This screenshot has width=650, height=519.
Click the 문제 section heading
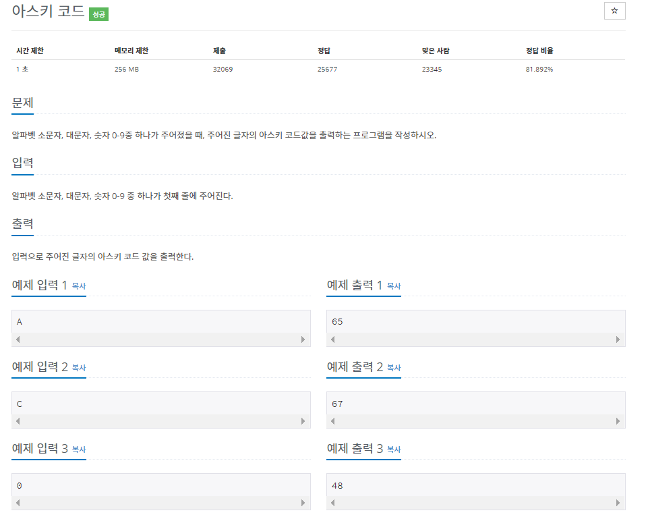(22, 103)
